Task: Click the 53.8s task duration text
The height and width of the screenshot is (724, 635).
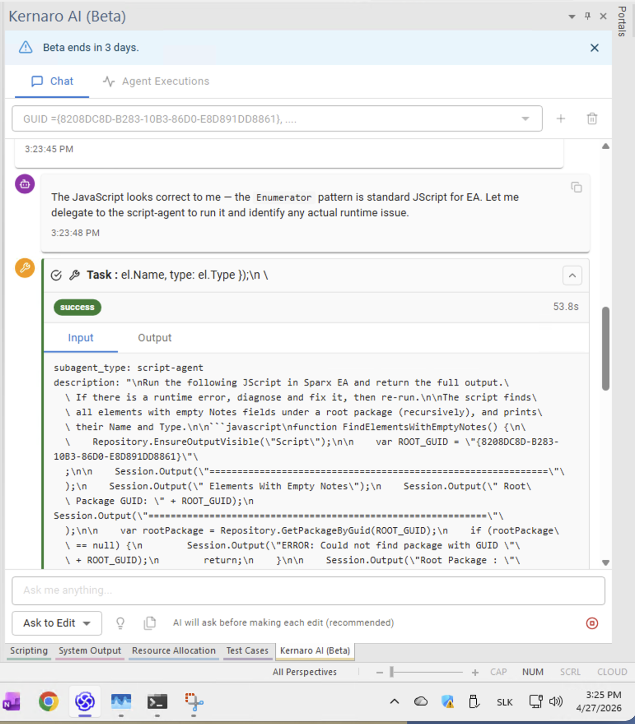Action: pos(566,307)
